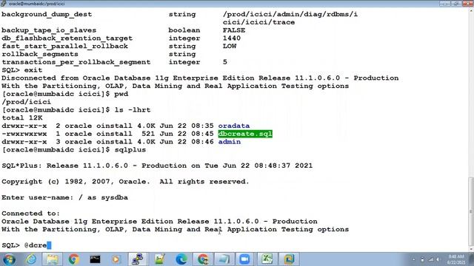Launch Internet Explorer from the taskbar
This screenshot has height=266, width=474.
[x=31, y=259]
